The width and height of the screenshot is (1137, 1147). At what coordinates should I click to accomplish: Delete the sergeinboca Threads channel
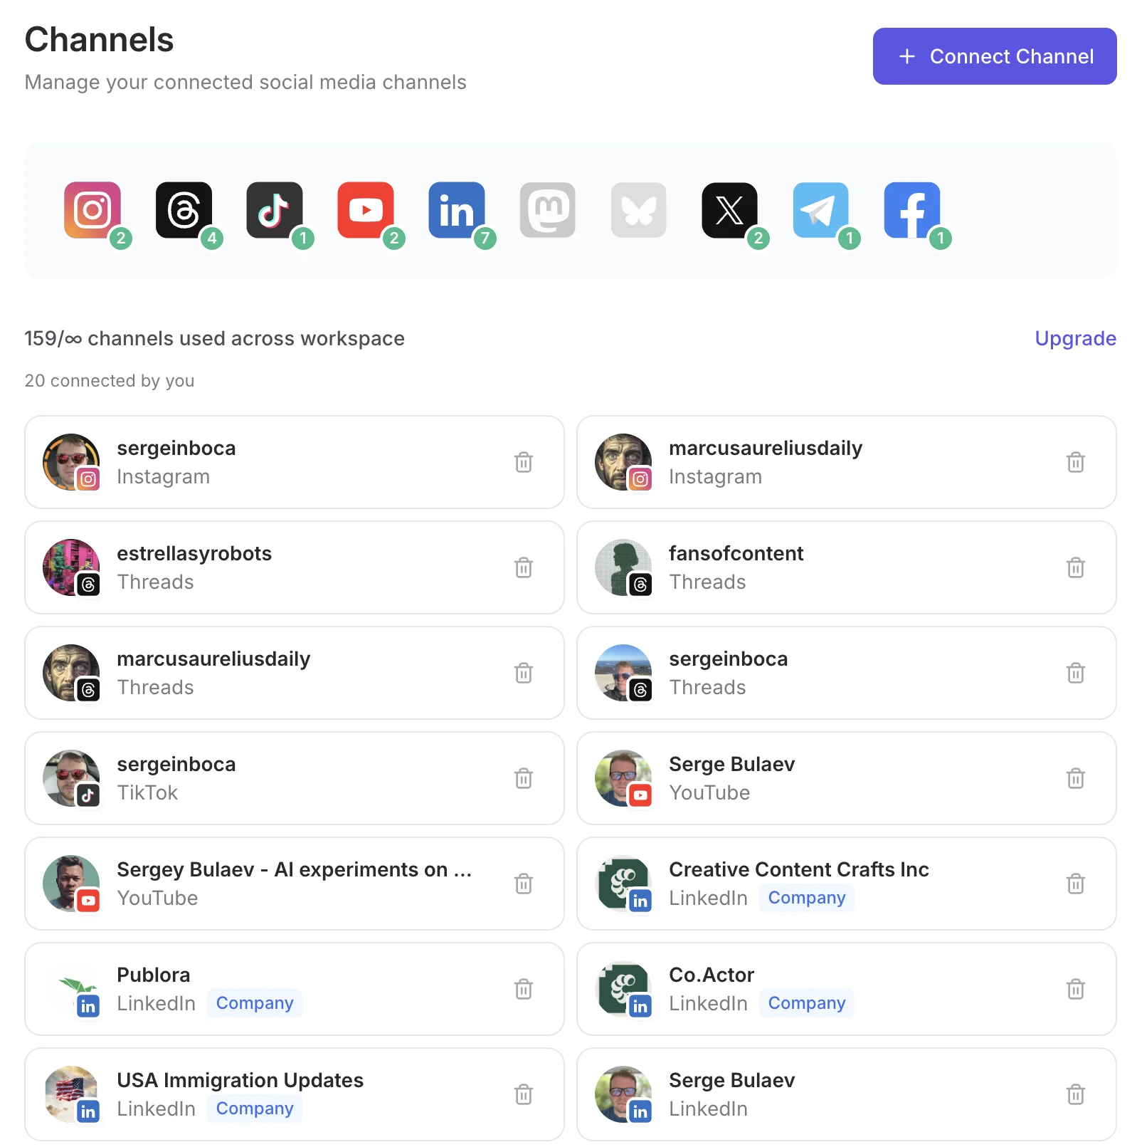click(1076, 673)
